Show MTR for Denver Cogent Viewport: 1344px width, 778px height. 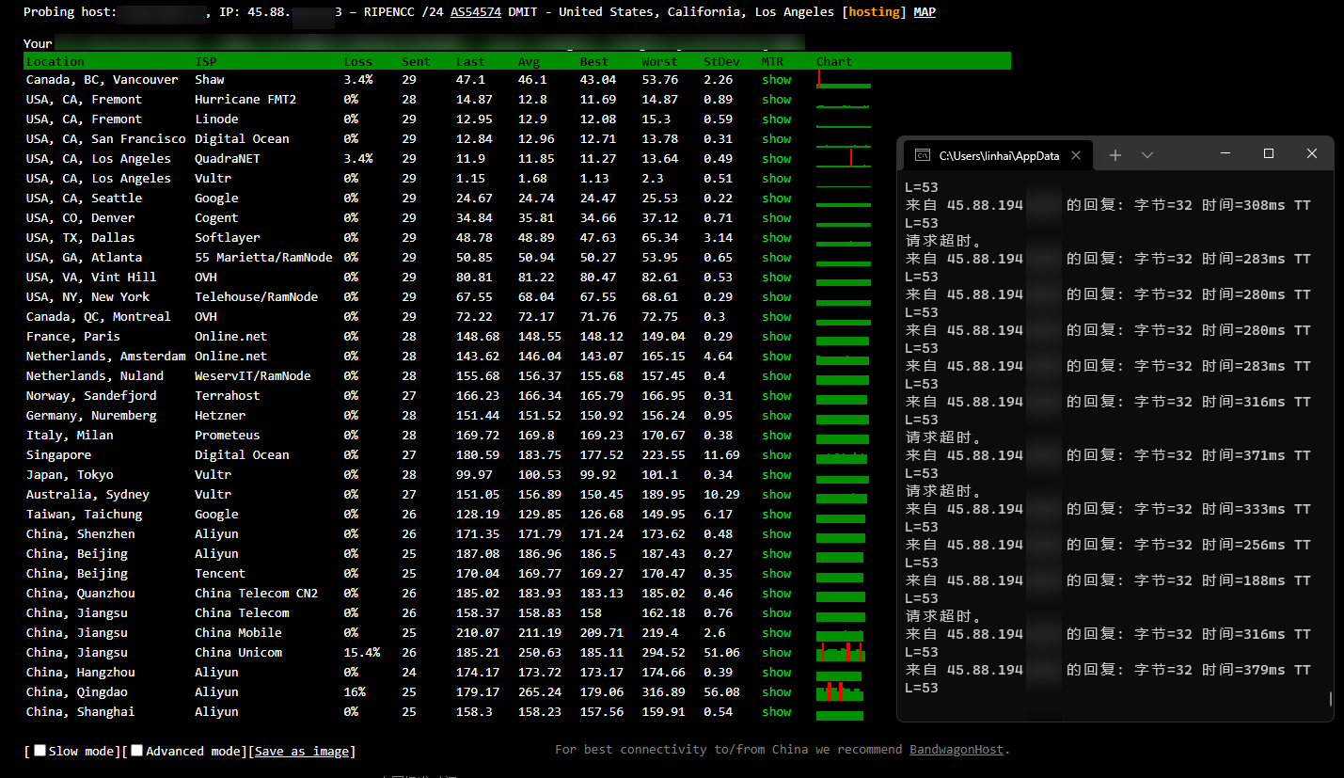coord(777,218)
